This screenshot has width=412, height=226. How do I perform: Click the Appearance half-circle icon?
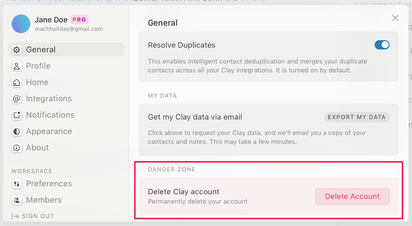pyautogui.click(x=17, y=131)
